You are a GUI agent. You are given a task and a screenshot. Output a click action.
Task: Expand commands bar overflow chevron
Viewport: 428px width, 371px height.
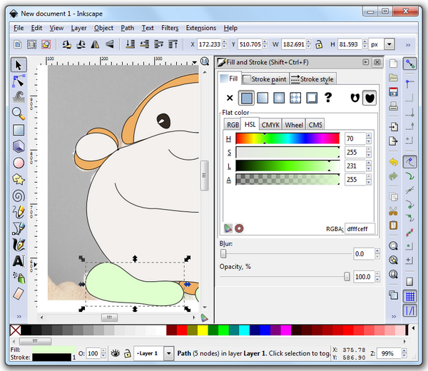[x=394, y=317]
